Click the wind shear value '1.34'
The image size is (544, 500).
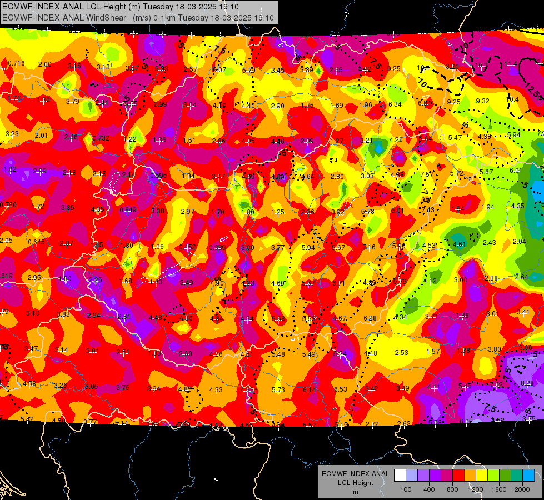tap(188, 176)
